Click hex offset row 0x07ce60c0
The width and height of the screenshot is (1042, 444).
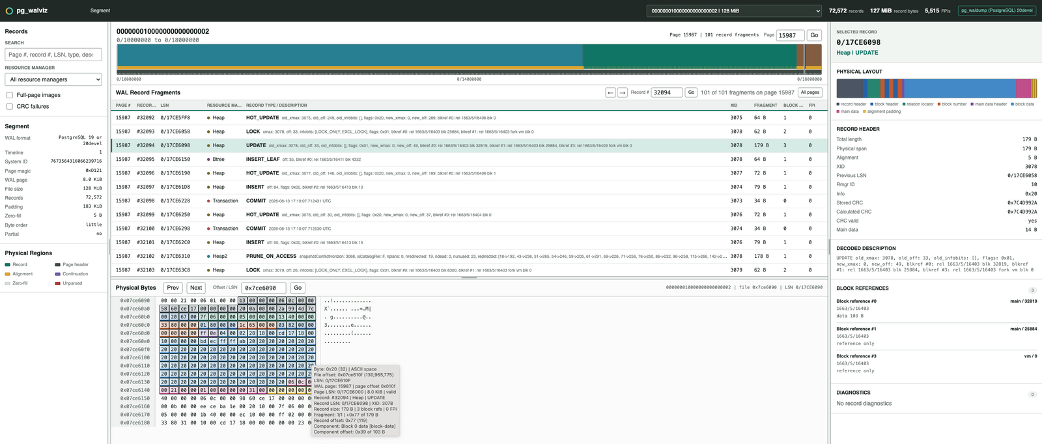135,325
